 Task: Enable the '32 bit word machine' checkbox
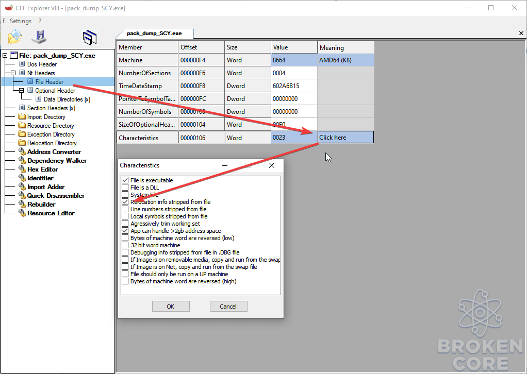(x=125, y=245)
